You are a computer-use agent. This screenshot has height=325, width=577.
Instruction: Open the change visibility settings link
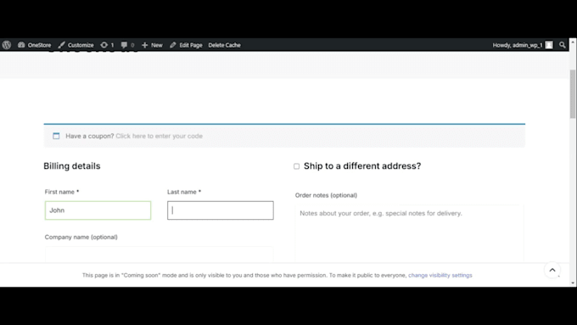(440, 275)
